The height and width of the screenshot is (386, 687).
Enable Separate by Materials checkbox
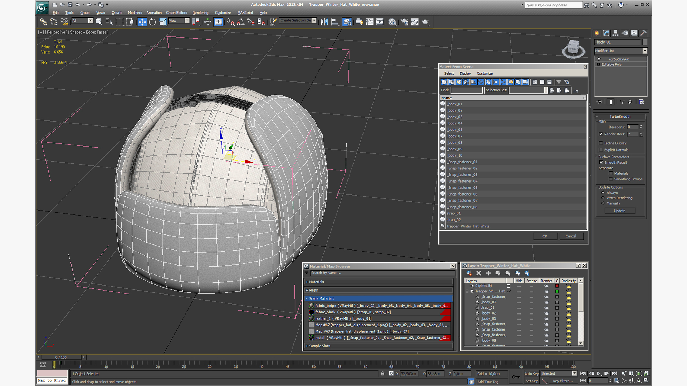611,173
